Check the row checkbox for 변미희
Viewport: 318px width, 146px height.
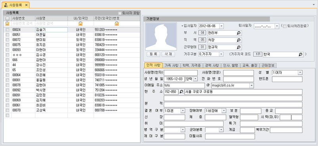[x=8, y=40]
